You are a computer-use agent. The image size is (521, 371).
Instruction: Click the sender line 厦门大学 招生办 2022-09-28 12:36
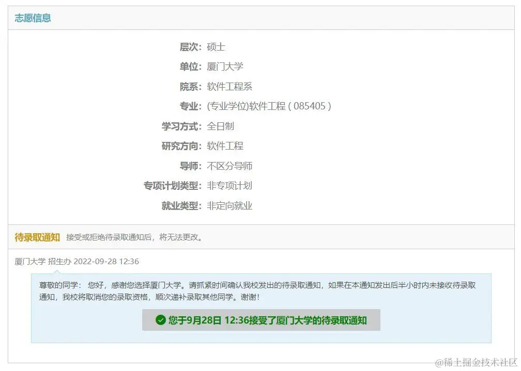pos(76,262)
